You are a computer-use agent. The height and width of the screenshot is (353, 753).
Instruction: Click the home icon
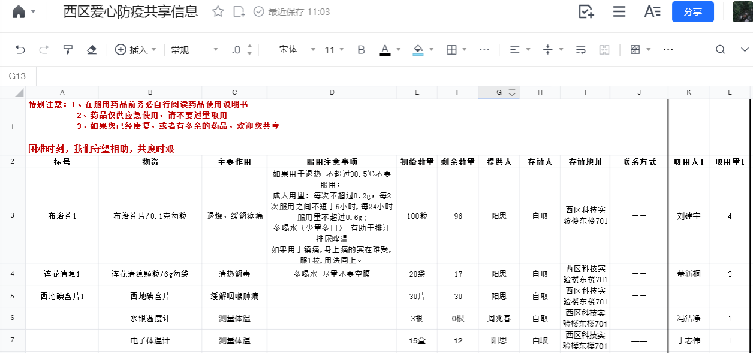[x=19, y=11]
